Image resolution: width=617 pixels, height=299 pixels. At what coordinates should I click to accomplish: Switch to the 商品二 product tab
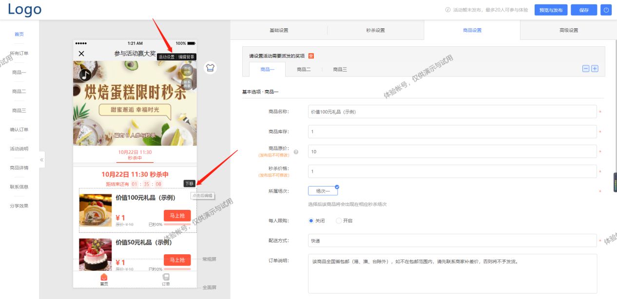tap(304, 69)
